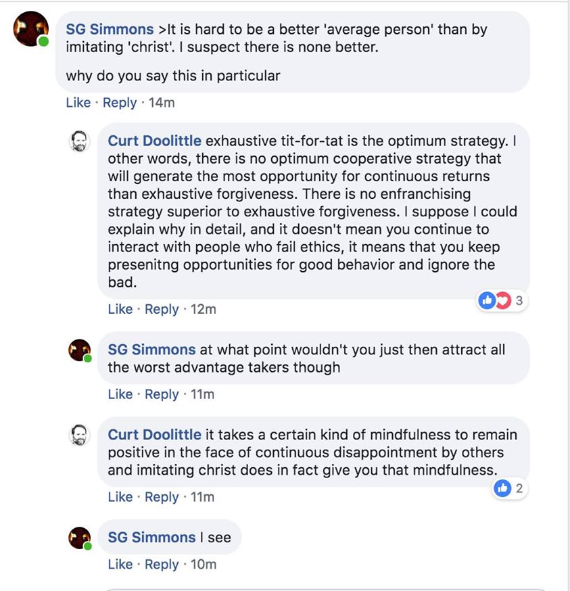Like the comment posted 14m ago
The image size is (570, 591).
(78, 103)
